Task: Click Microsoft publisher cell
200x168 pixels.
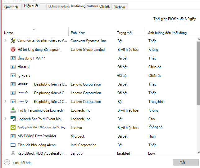Action: pyautogui.click(x=78, y=136)
